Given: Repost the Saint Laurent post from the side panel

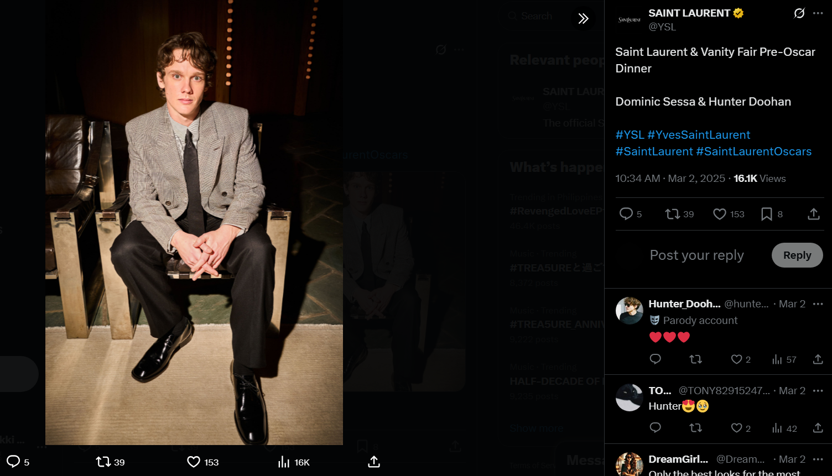Looking at the screenshot, I should [673, 214].
